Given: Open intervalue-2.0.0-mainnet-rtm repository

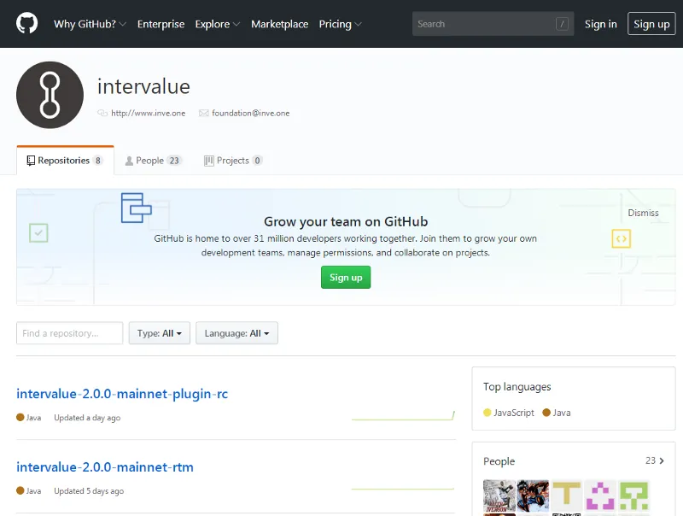Looking at the screenshot, I should 105,466.
